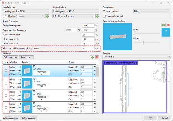Image resolution: width=173 pixels, height=121 pixels.
Task: Lock the radiator at index 1
Action: tap(6, 71)
